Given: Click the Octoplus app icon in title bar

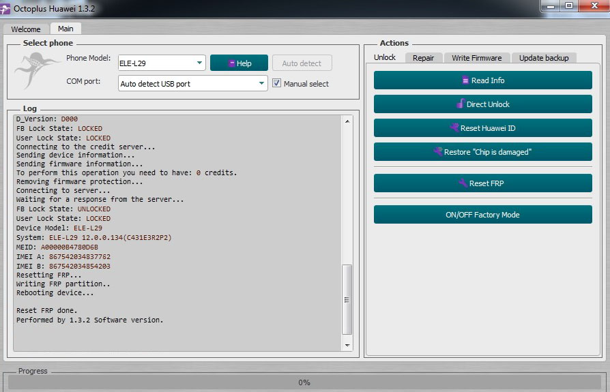Looking at the screenshot, I should click(5, 10).
